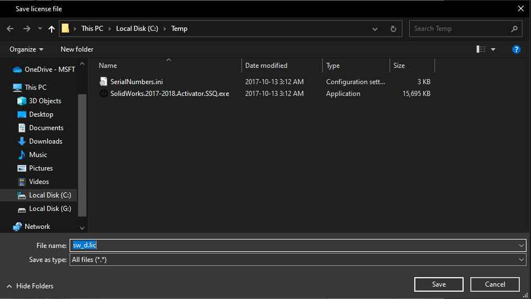
Task: Select SolidWorks Activator SSQ.exe file
Action: (170, 94)
